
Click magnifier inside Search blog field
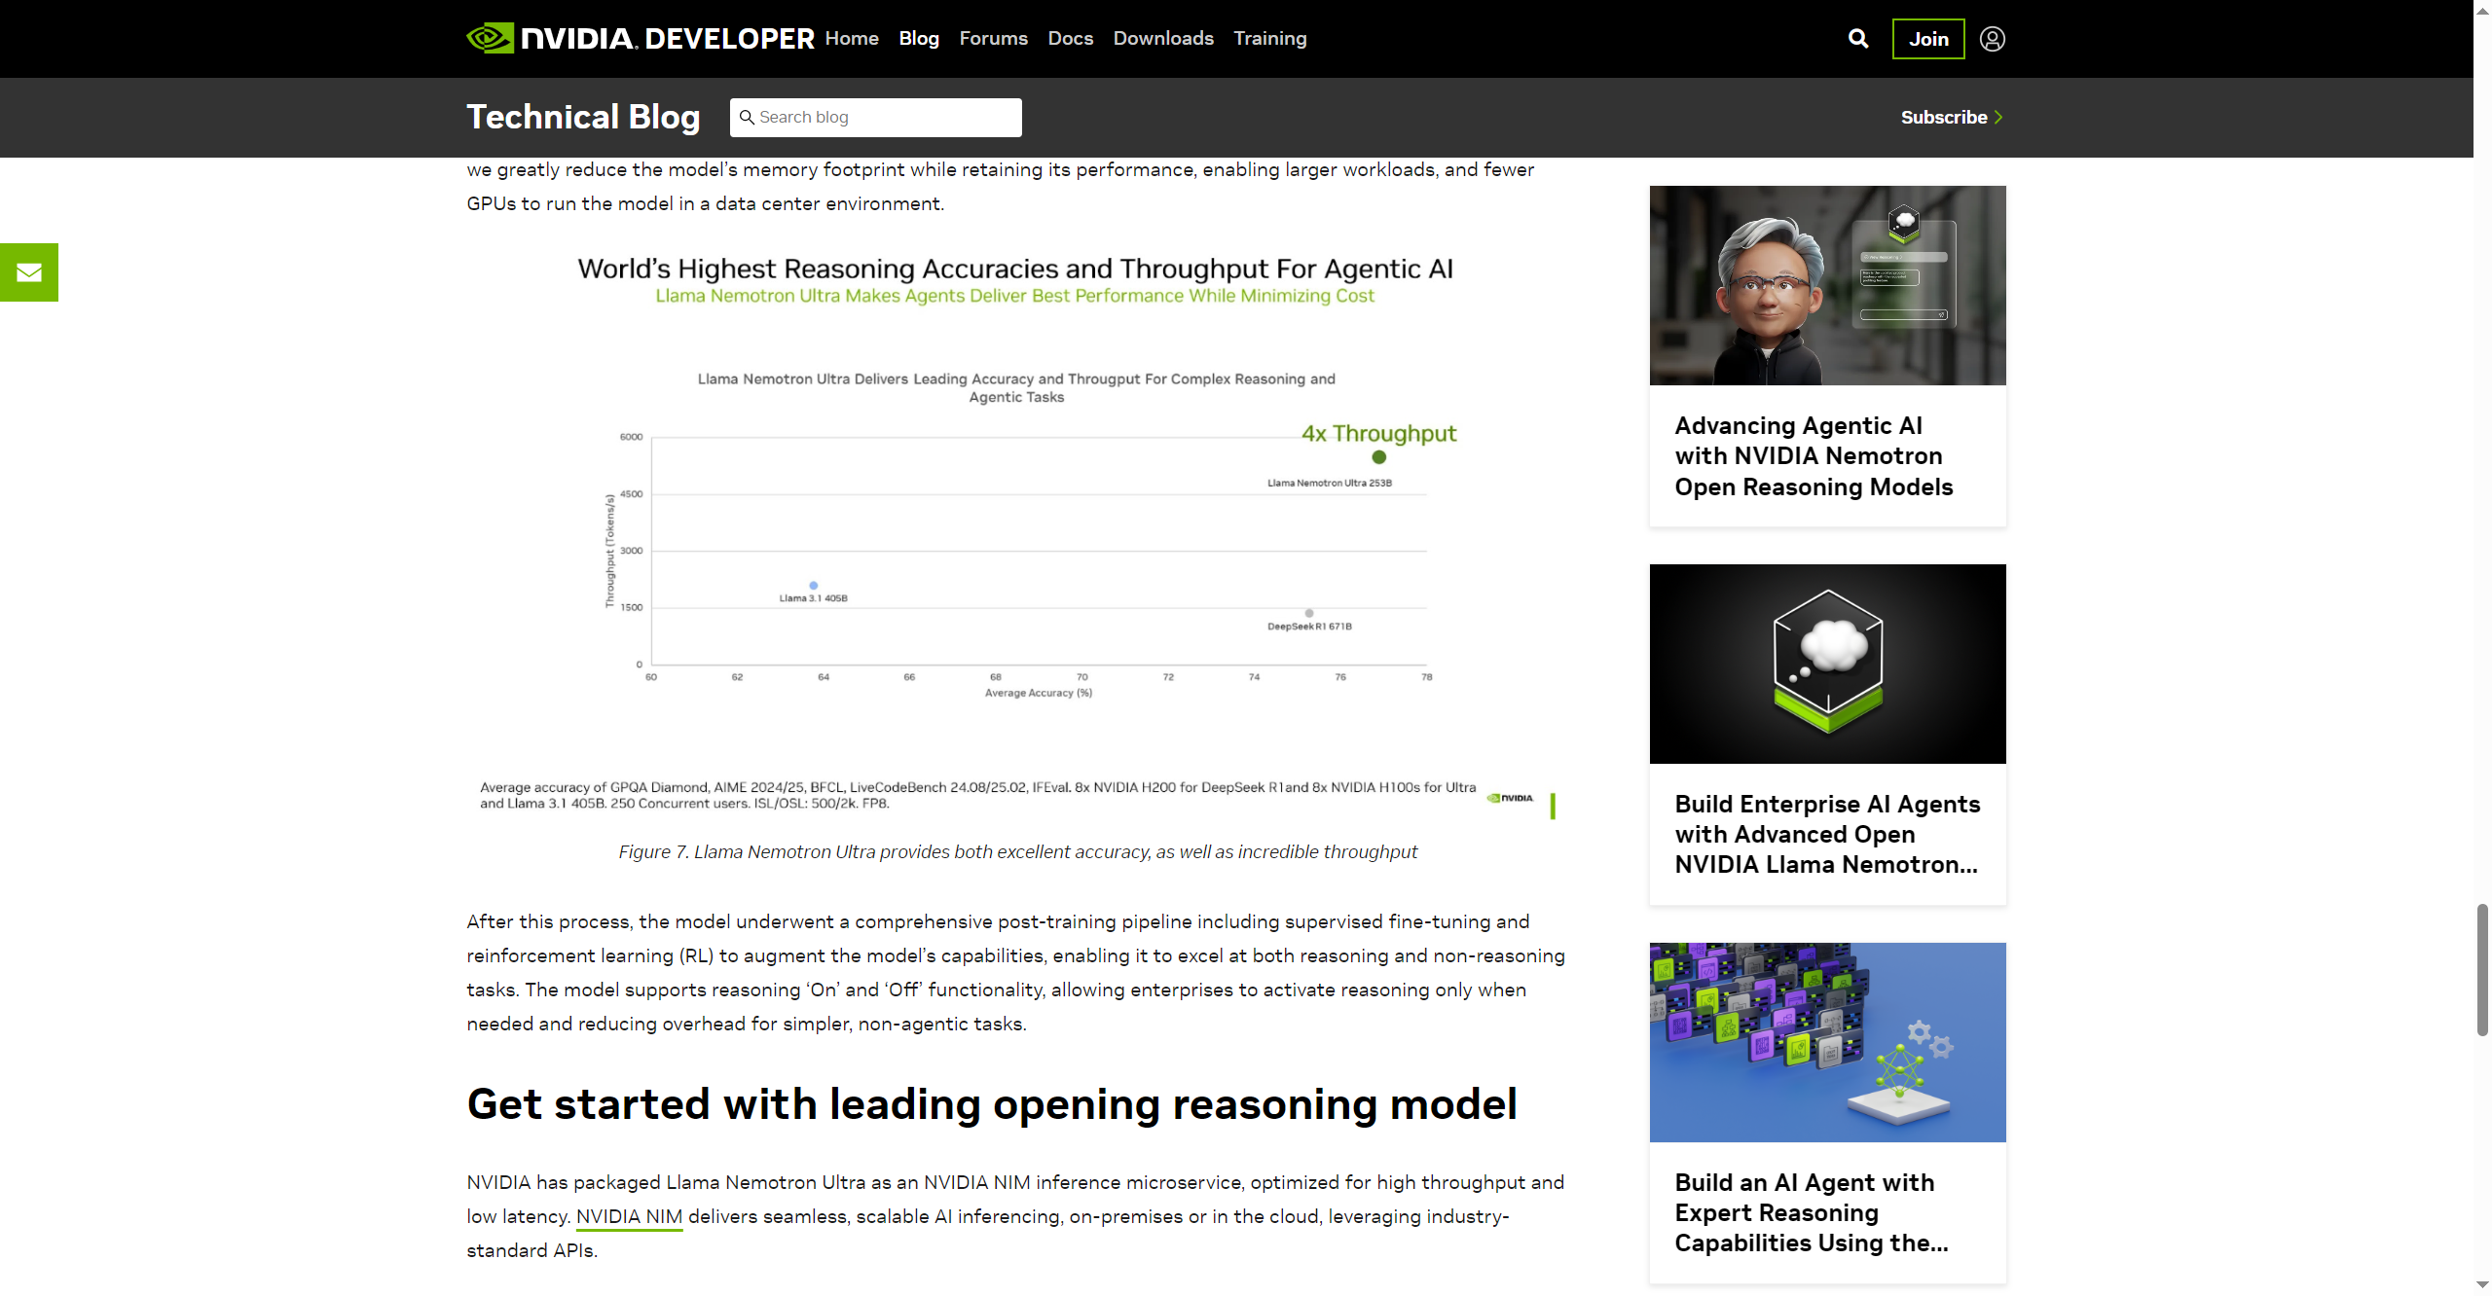(747, 118)
